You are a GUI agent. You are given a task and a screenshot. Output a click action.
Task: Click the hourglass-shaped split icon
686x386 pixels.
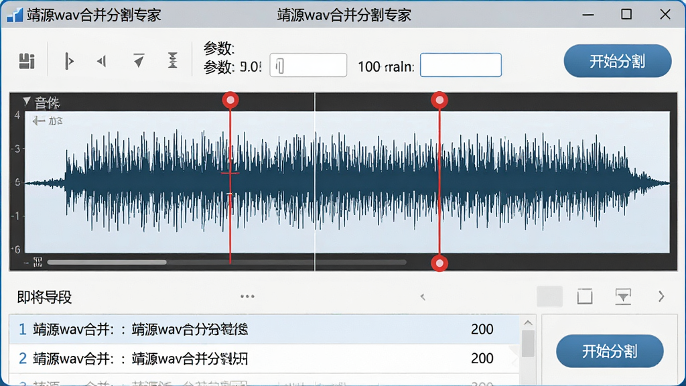click(x=173, y=60)
